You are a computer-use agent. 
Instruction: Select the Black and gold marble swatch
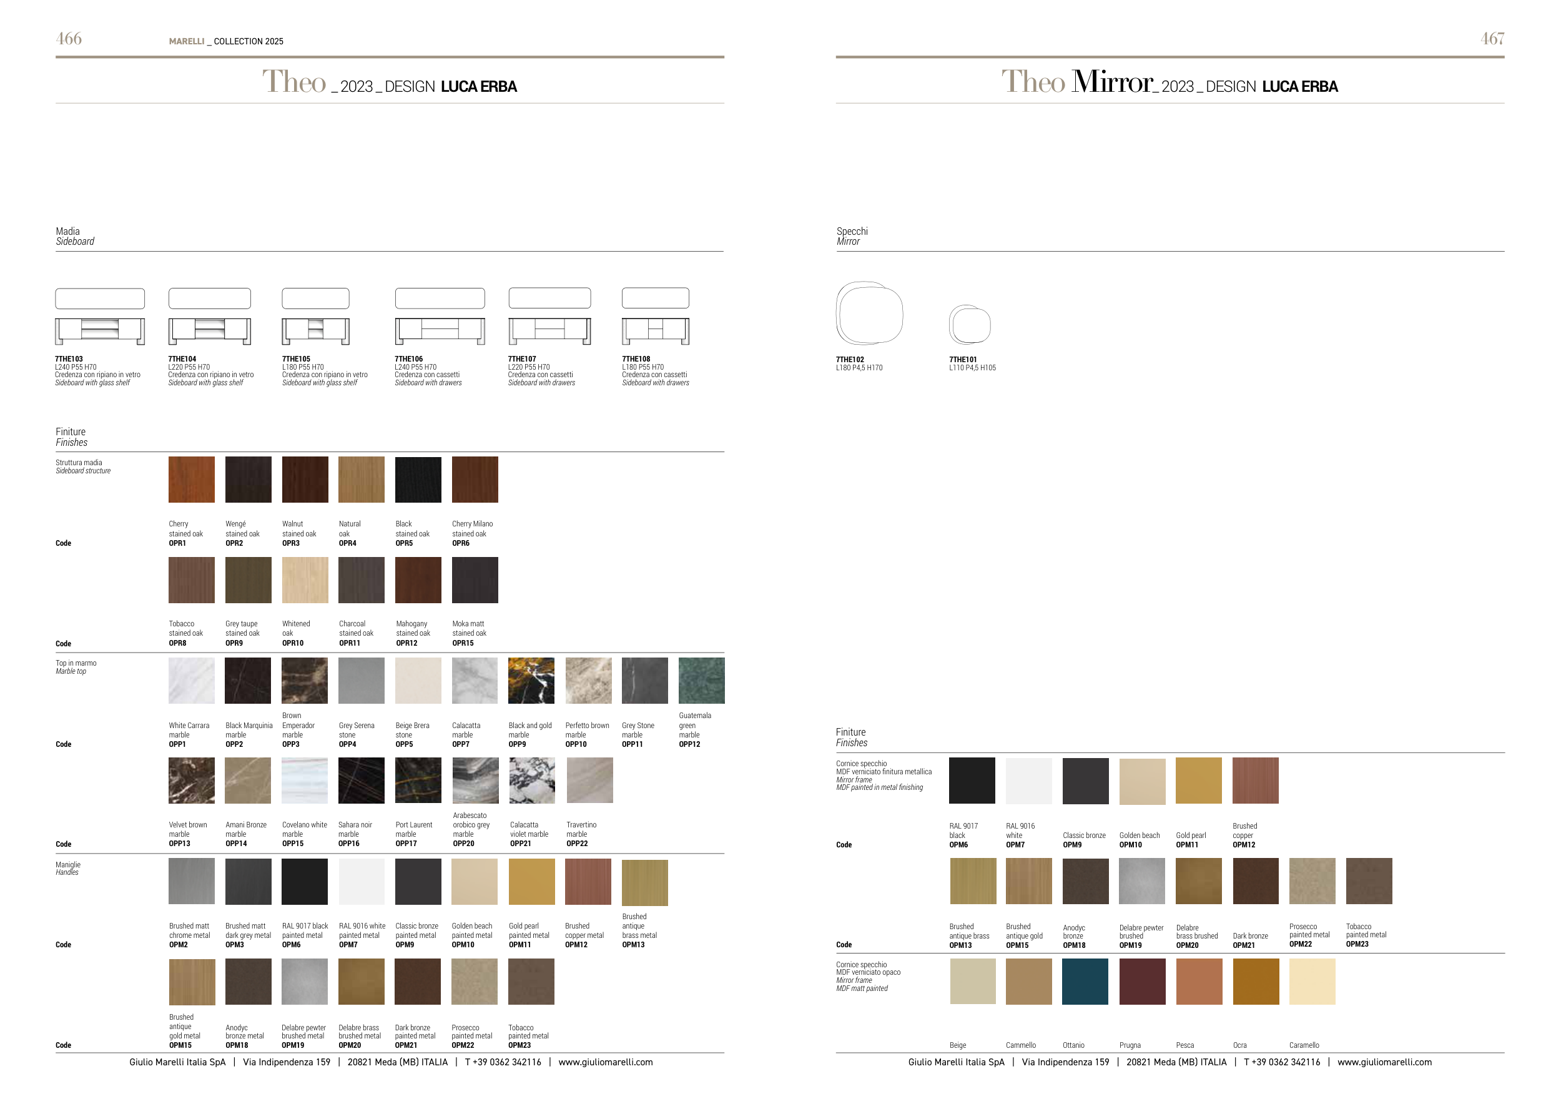531,680
